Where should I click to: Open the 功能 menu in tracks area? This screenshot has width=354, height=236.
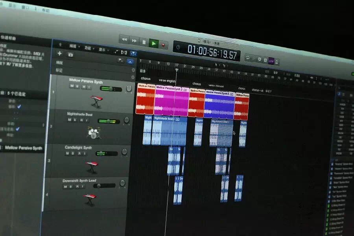coord(89,48)
